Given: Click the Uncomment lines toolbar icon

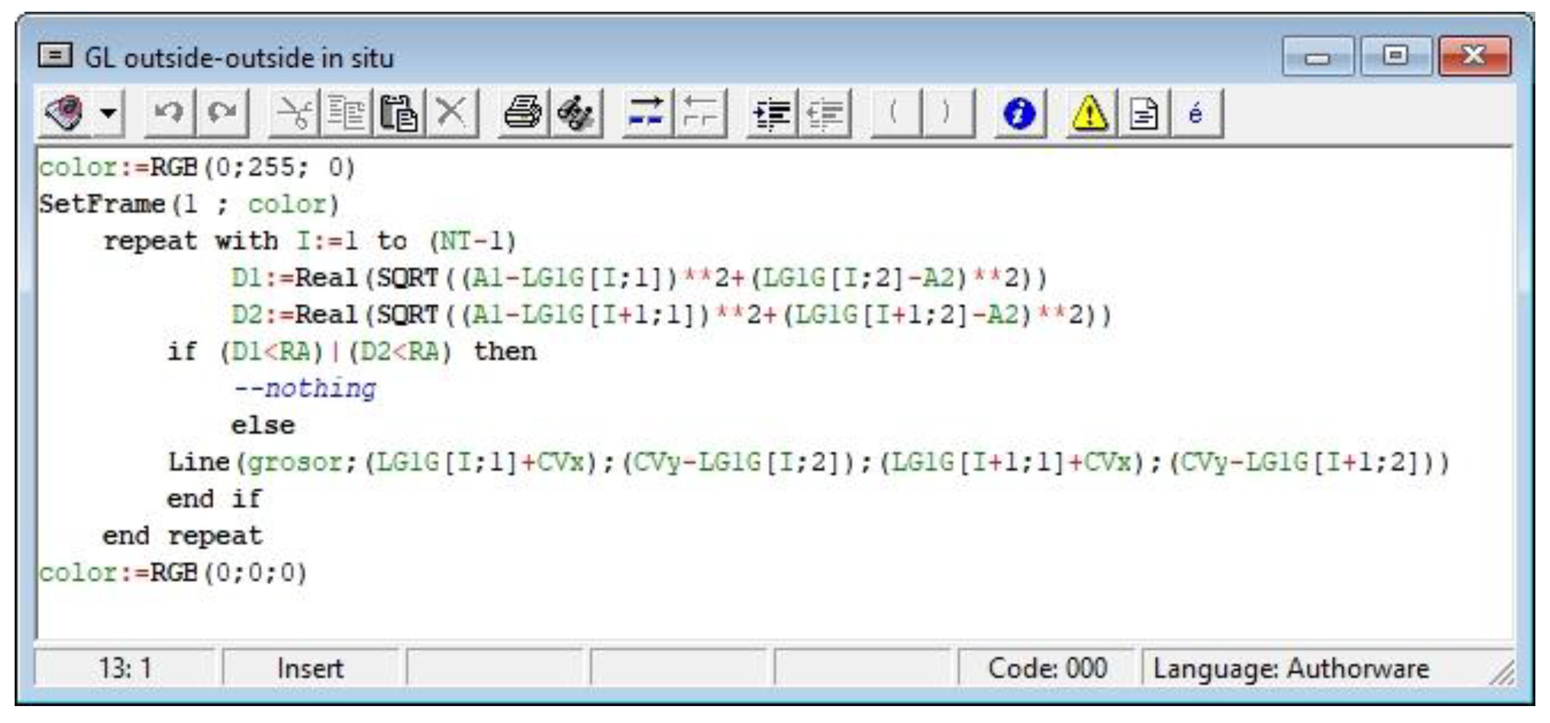Looking at the screenshot, I should tap(700, 112).
